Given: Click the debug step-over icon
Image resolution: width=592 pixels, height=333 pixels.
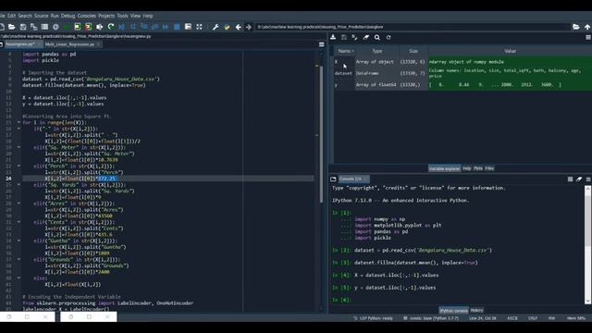Looking at the screenshot, I should tap(133, 27).
